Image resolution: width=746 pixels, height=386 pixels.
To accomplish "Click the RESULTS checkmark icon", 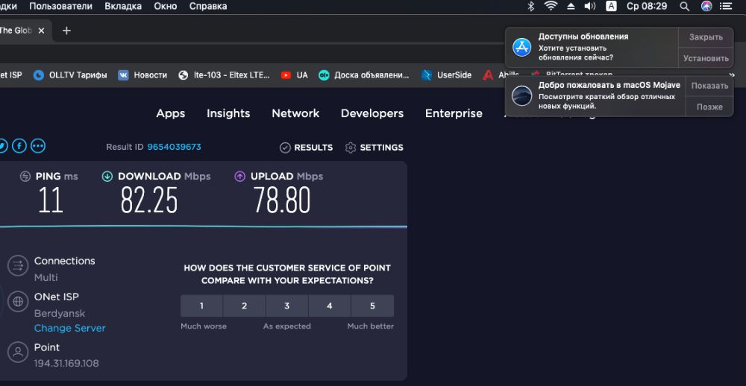I will point(285,148).
